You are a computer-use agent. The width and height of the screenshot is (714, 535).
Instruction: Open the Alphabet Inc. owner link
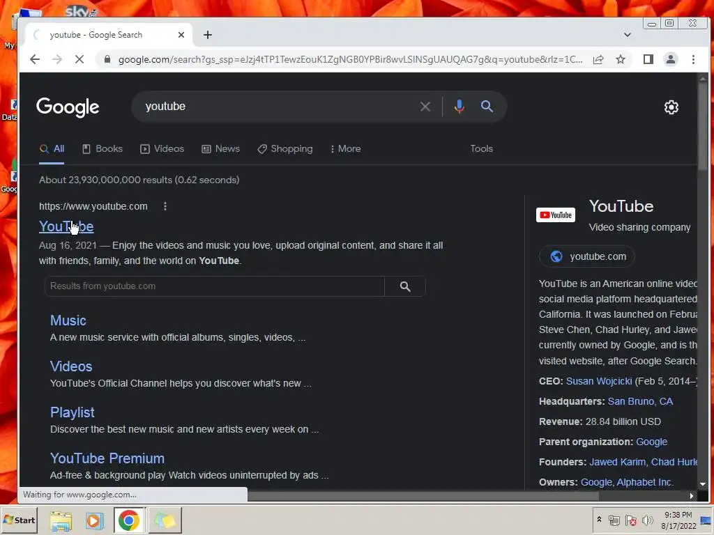point(645,482)
